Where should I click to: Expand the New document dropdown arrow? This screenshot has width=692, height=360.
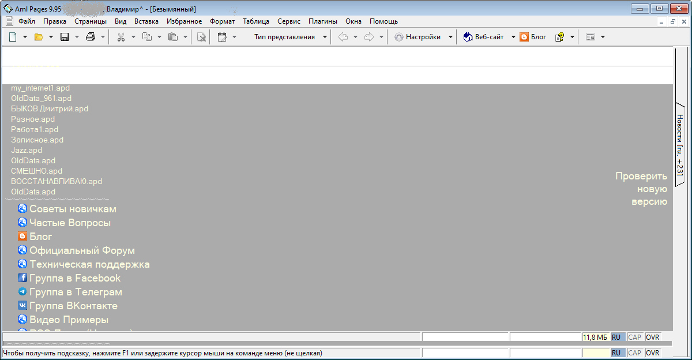[25, 37]
